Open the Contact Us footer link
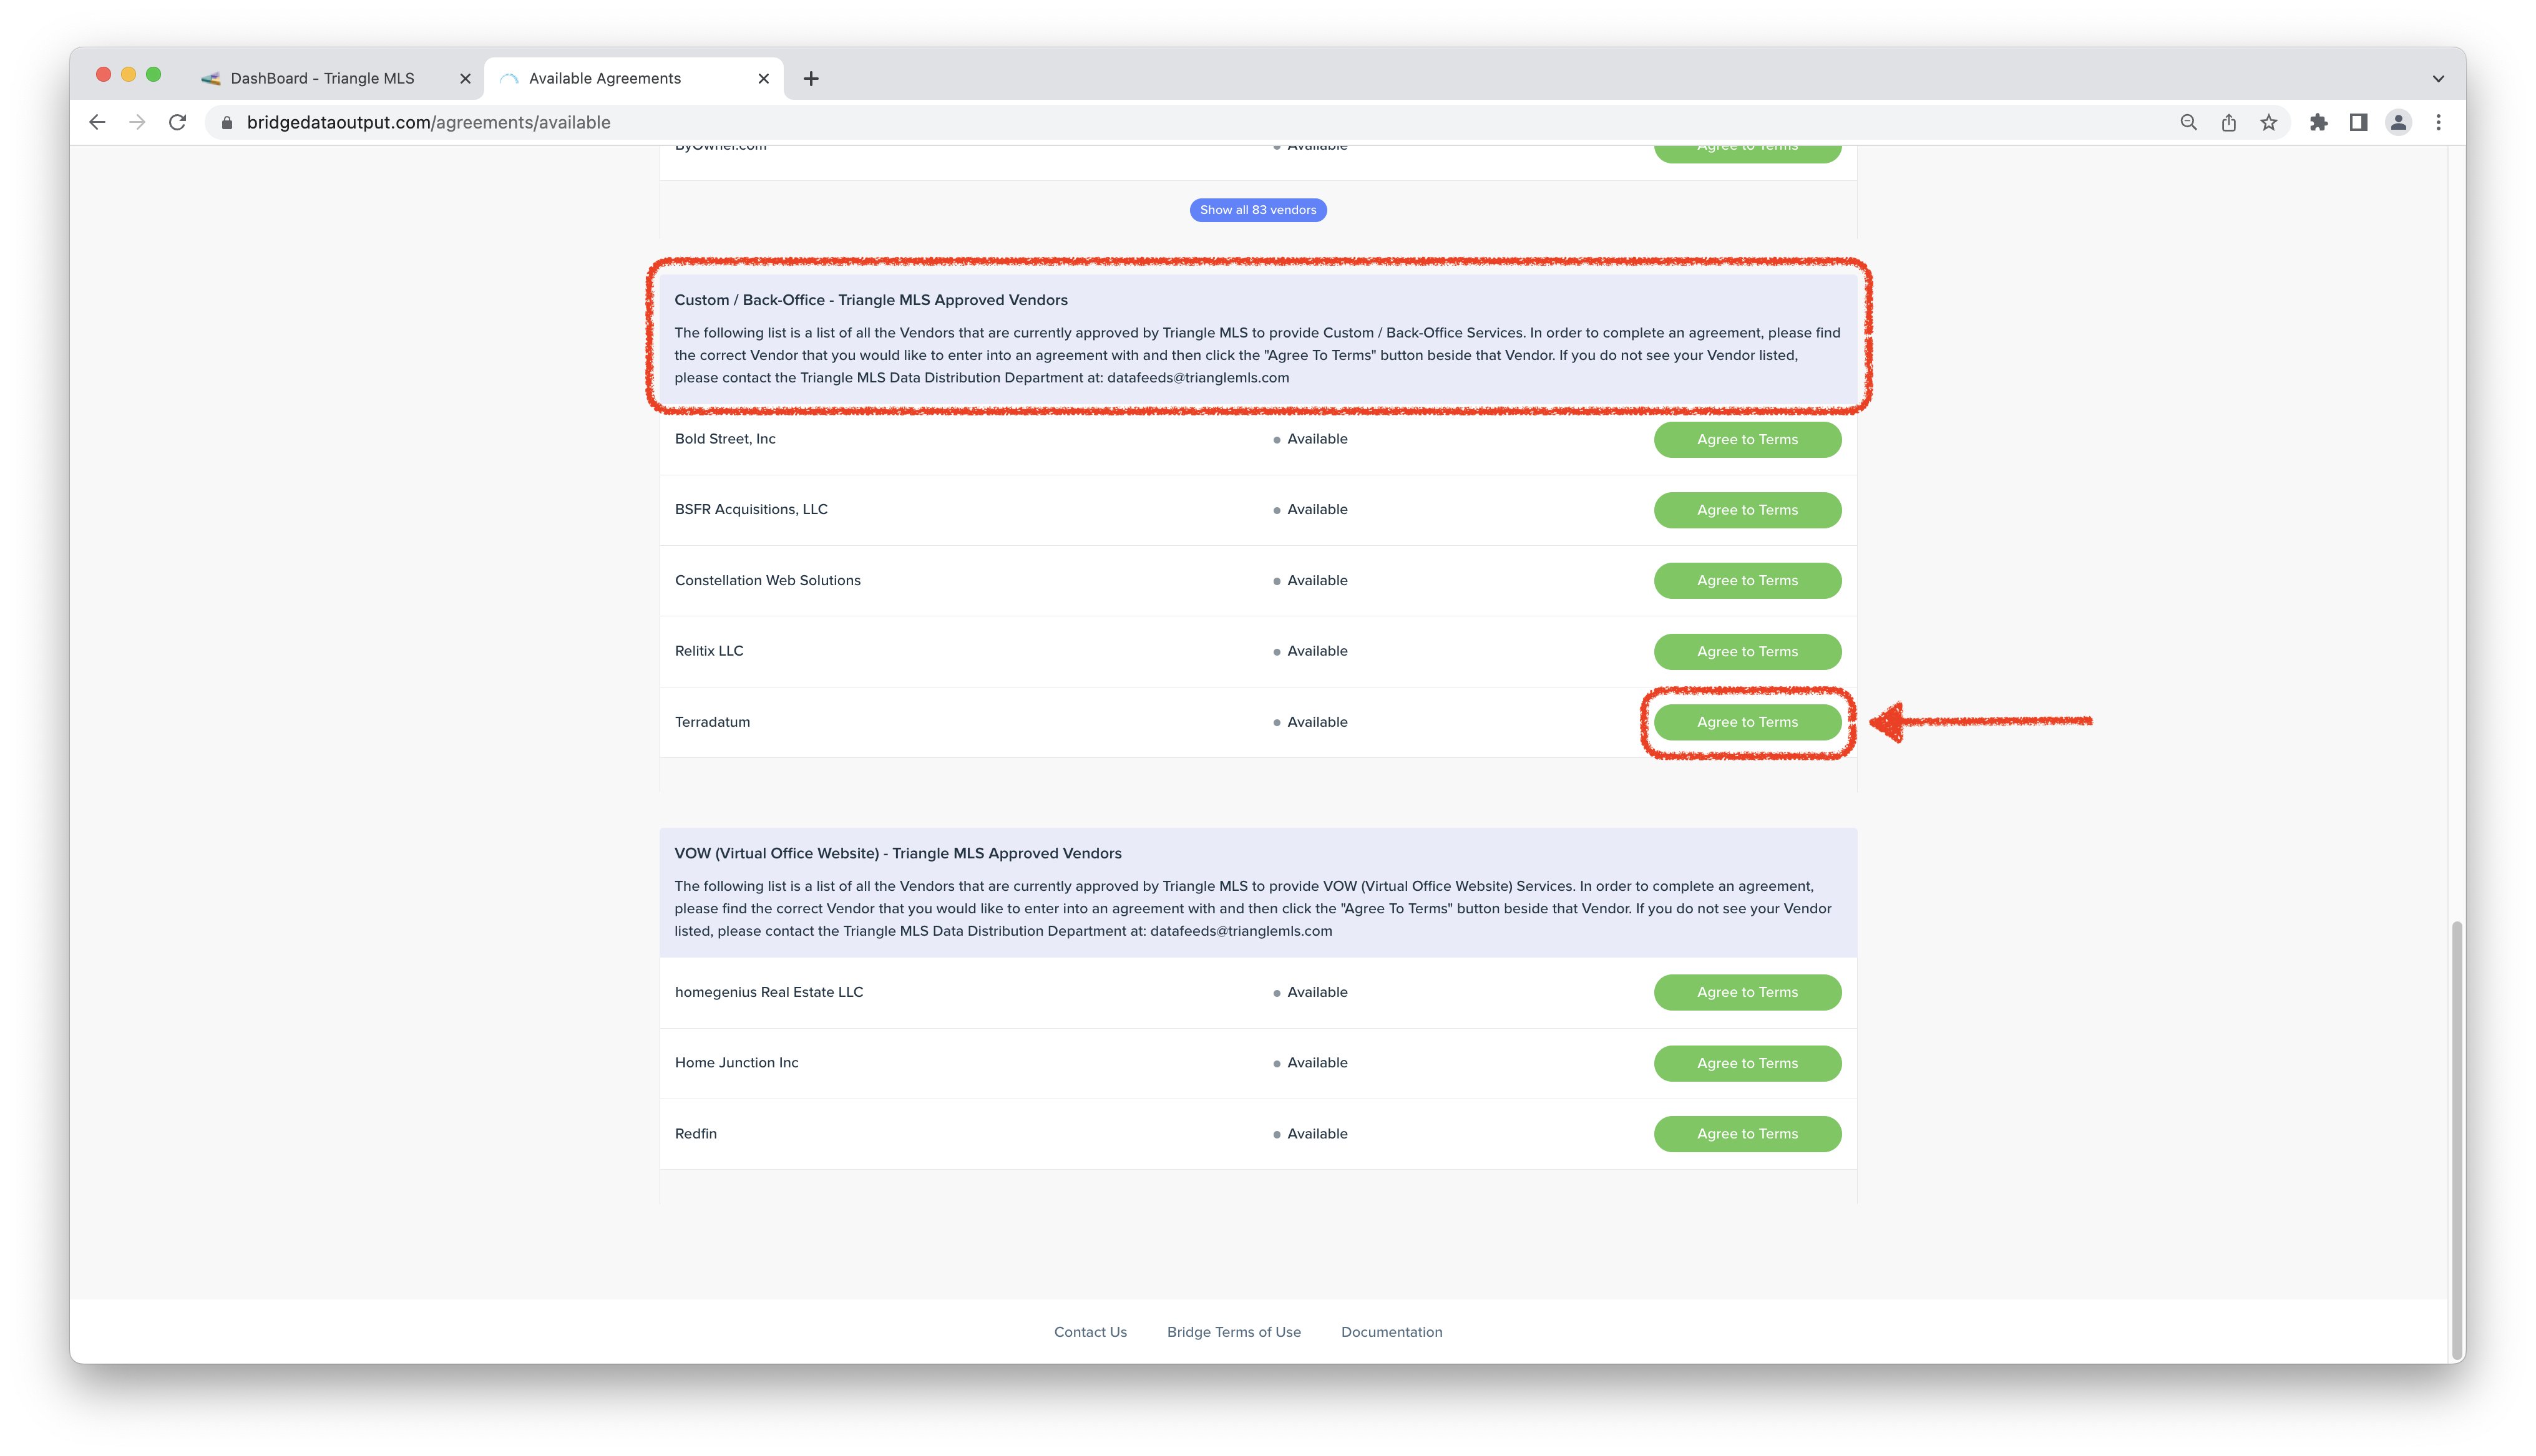The height and width of the screenshot is (1456, 2536). click(x=1089, y=1331)
